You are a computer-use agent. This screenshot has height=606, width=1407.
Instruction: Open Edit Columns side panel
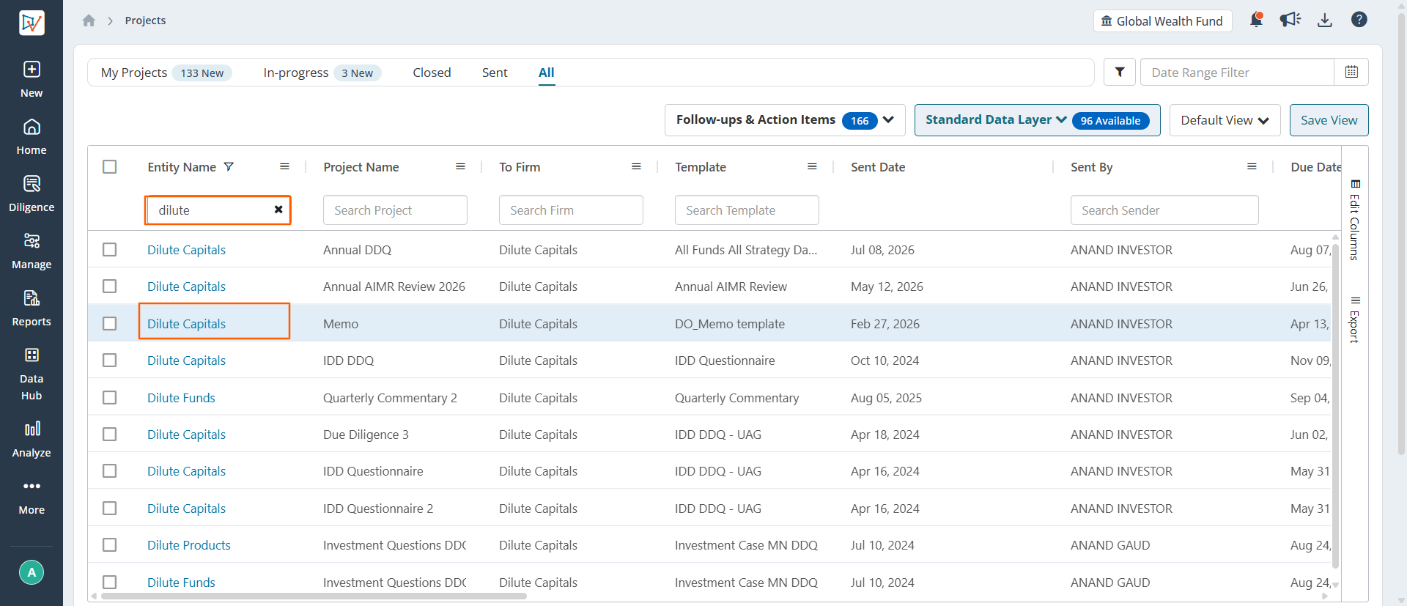click(x=1355, y=220)
